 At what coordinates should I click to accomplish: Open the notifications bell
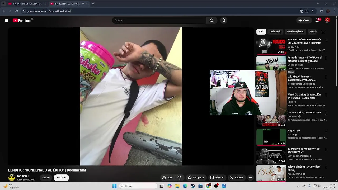(317, 20)
